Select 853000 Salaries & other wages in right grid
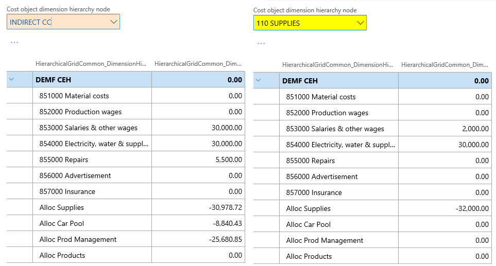This screenshot has height=266, width=496. tap(335, 129)
